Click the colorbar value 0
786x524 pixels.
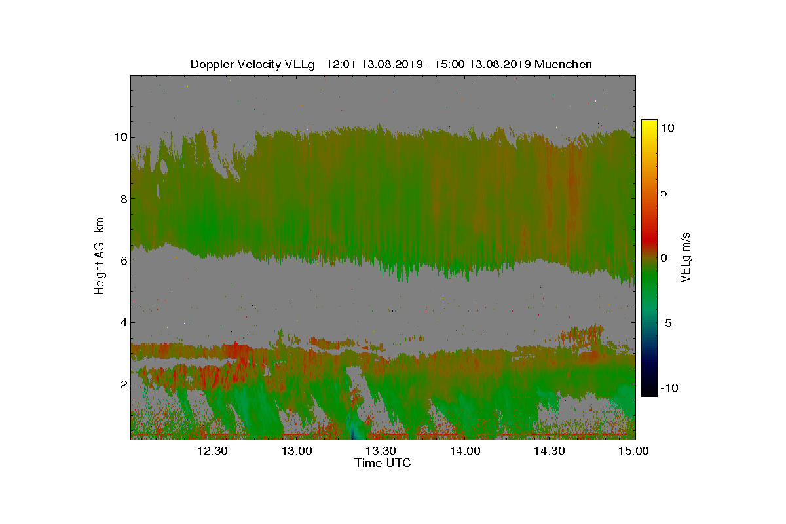(664, 258)
